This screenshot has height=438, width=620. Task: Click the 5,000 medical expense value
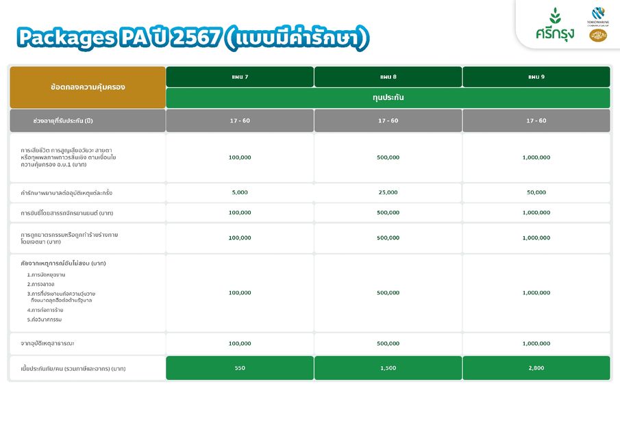click(240, 192)
